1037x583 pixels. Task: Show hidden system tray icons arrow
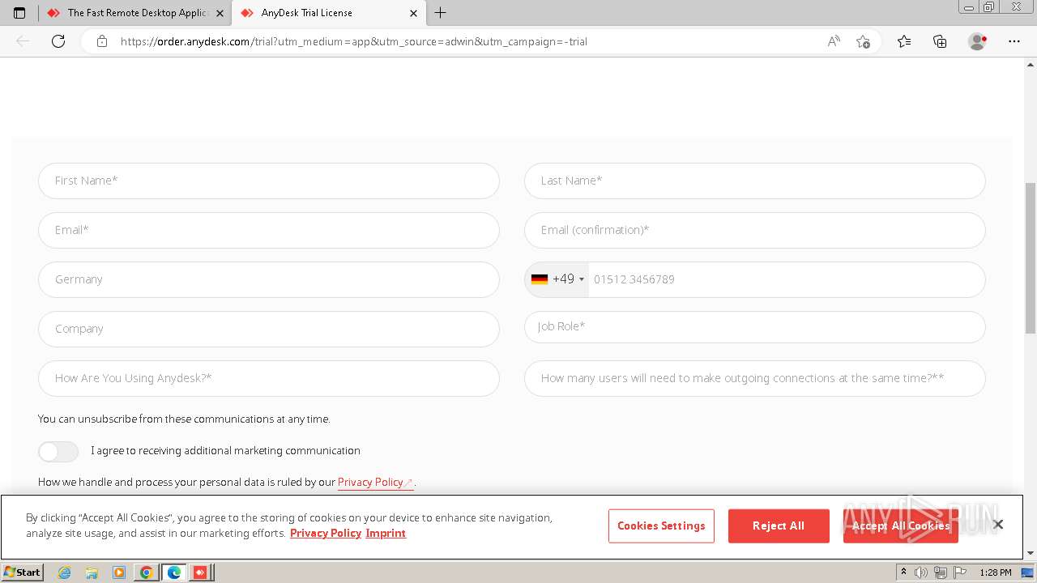903,572
